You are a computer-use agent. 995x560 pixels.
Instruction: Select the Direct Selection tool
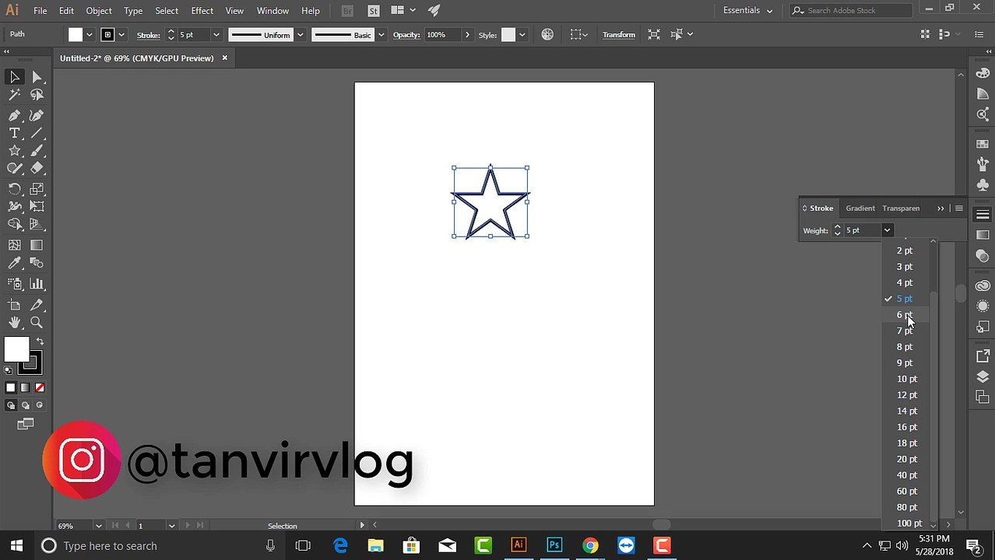coord(37,77)
